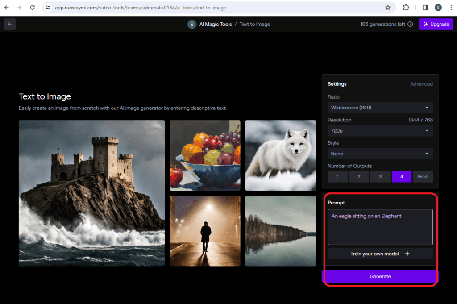
Task: Open the Widescreen 16:9 Ratio dropdown
Action: (x=380, y=107)
